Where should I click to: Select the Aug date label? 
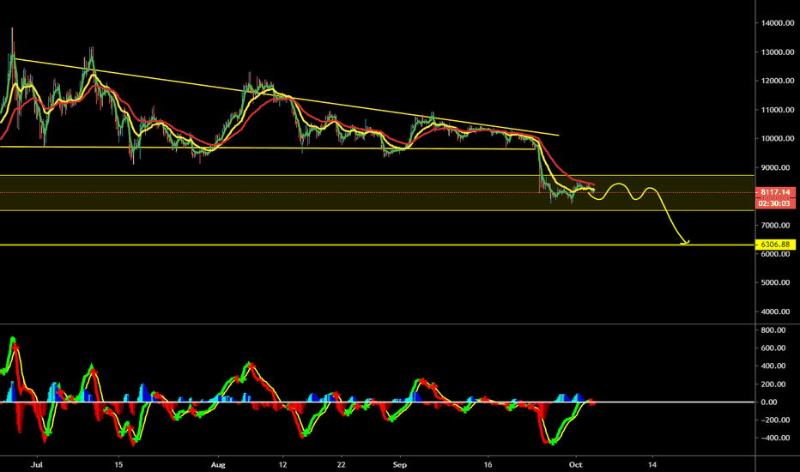pyautogui.click(x=218, y=465)
